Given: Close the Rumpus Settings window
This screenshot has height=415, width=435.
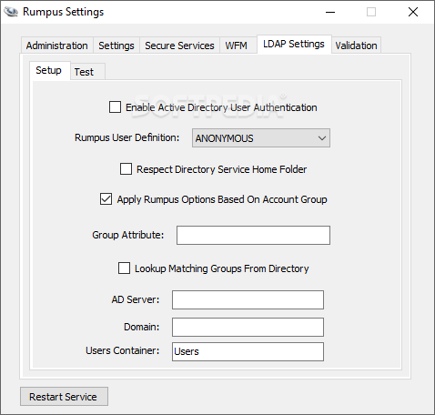Looking at the screenshot, I should [x=413, y=12].
